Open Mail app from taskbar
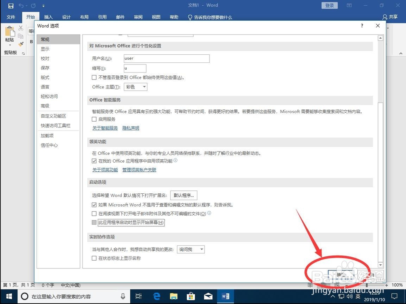The height and width of the screenshot is (304, 406). pos(208,296)
